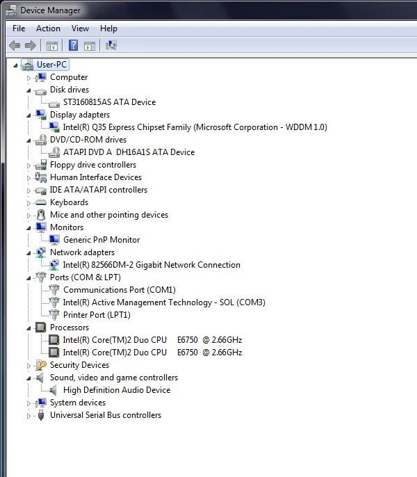Click the Show/Hide Action Pane toolbar icon
417x477 pixels.
pyautogui.click(x=90, y=46)
